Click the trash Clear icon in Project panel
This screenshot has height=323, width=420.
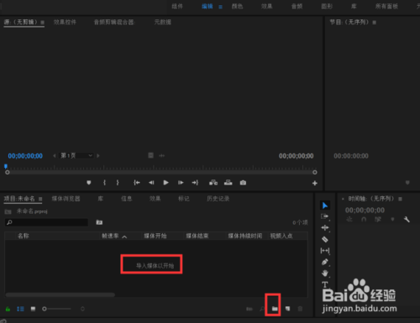point(300,309)
